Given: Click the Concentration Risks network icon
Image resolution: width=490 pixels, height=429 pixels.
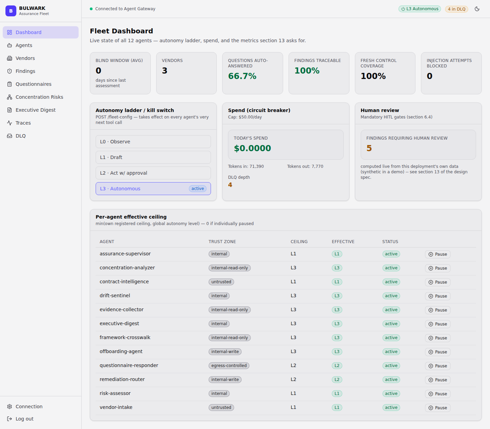Looking at the screenshot, I should click(10, 97).
